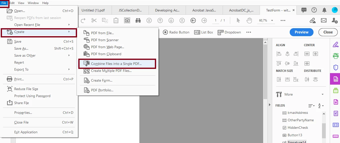Click the next page down-arrow icon

tap(171, 20)
